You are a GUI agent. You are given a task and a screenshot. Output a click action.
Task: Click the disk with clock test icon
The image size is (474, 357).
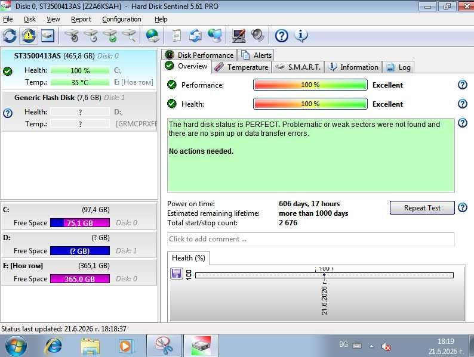[91, 36]
